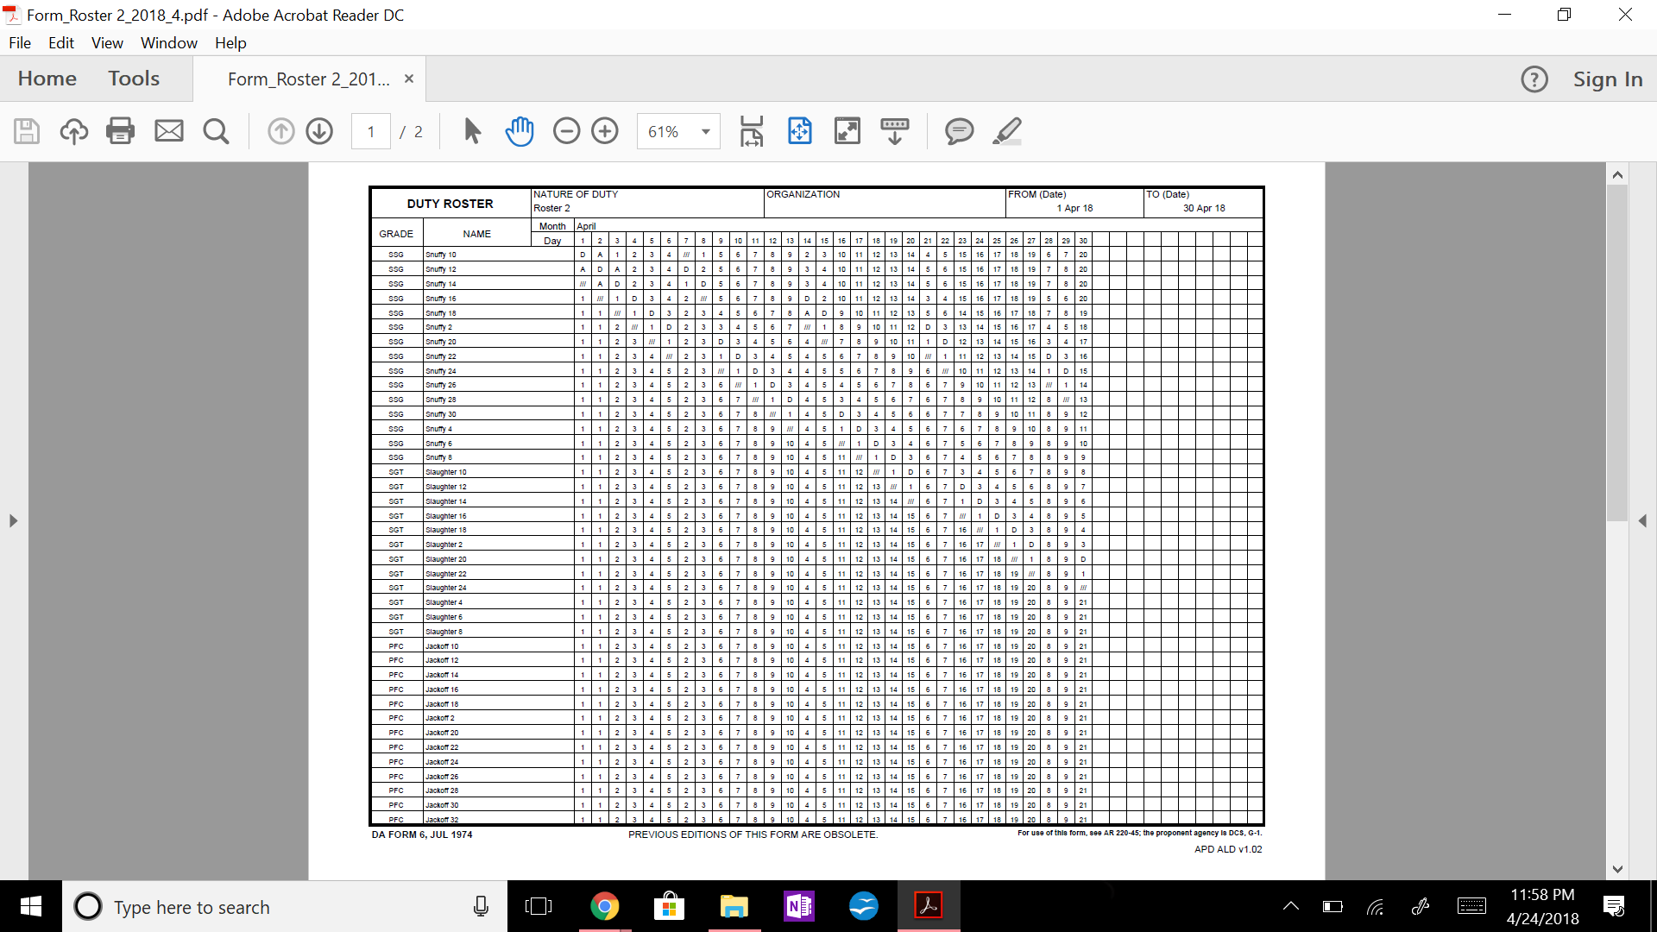Switch to the Tools tab

click(x=134, y=79)
